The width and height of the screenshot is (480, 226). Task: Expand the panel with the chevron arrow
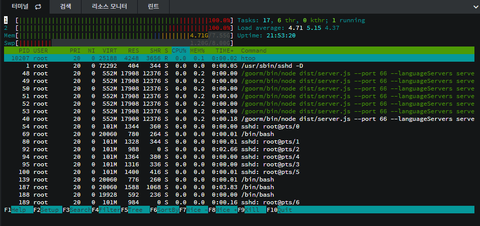[x=476, y=7]
